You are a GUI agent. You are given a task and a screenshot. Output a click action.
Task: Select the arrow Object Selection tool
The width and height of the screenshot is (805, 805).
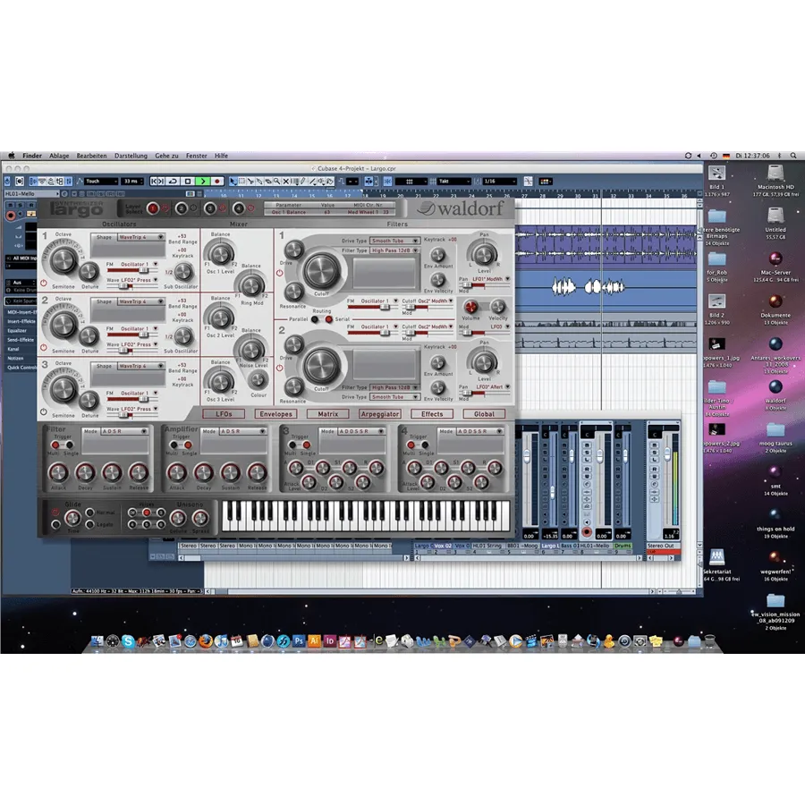pos(233,182)
